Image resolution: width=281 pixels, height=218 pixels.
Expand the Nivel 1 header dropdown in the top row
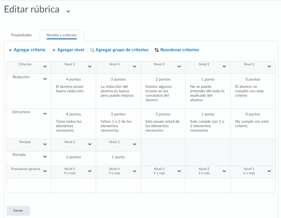pyautogui.click(x=269, y=66)
